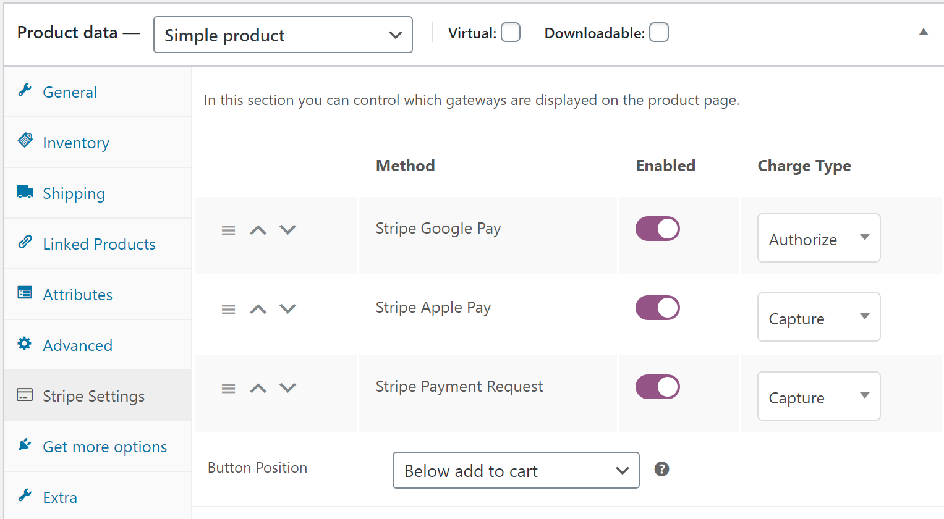Screen dimensions: 944x519
Task: Expand the Button Position dropdown
Action: click(x=516, y=471)
